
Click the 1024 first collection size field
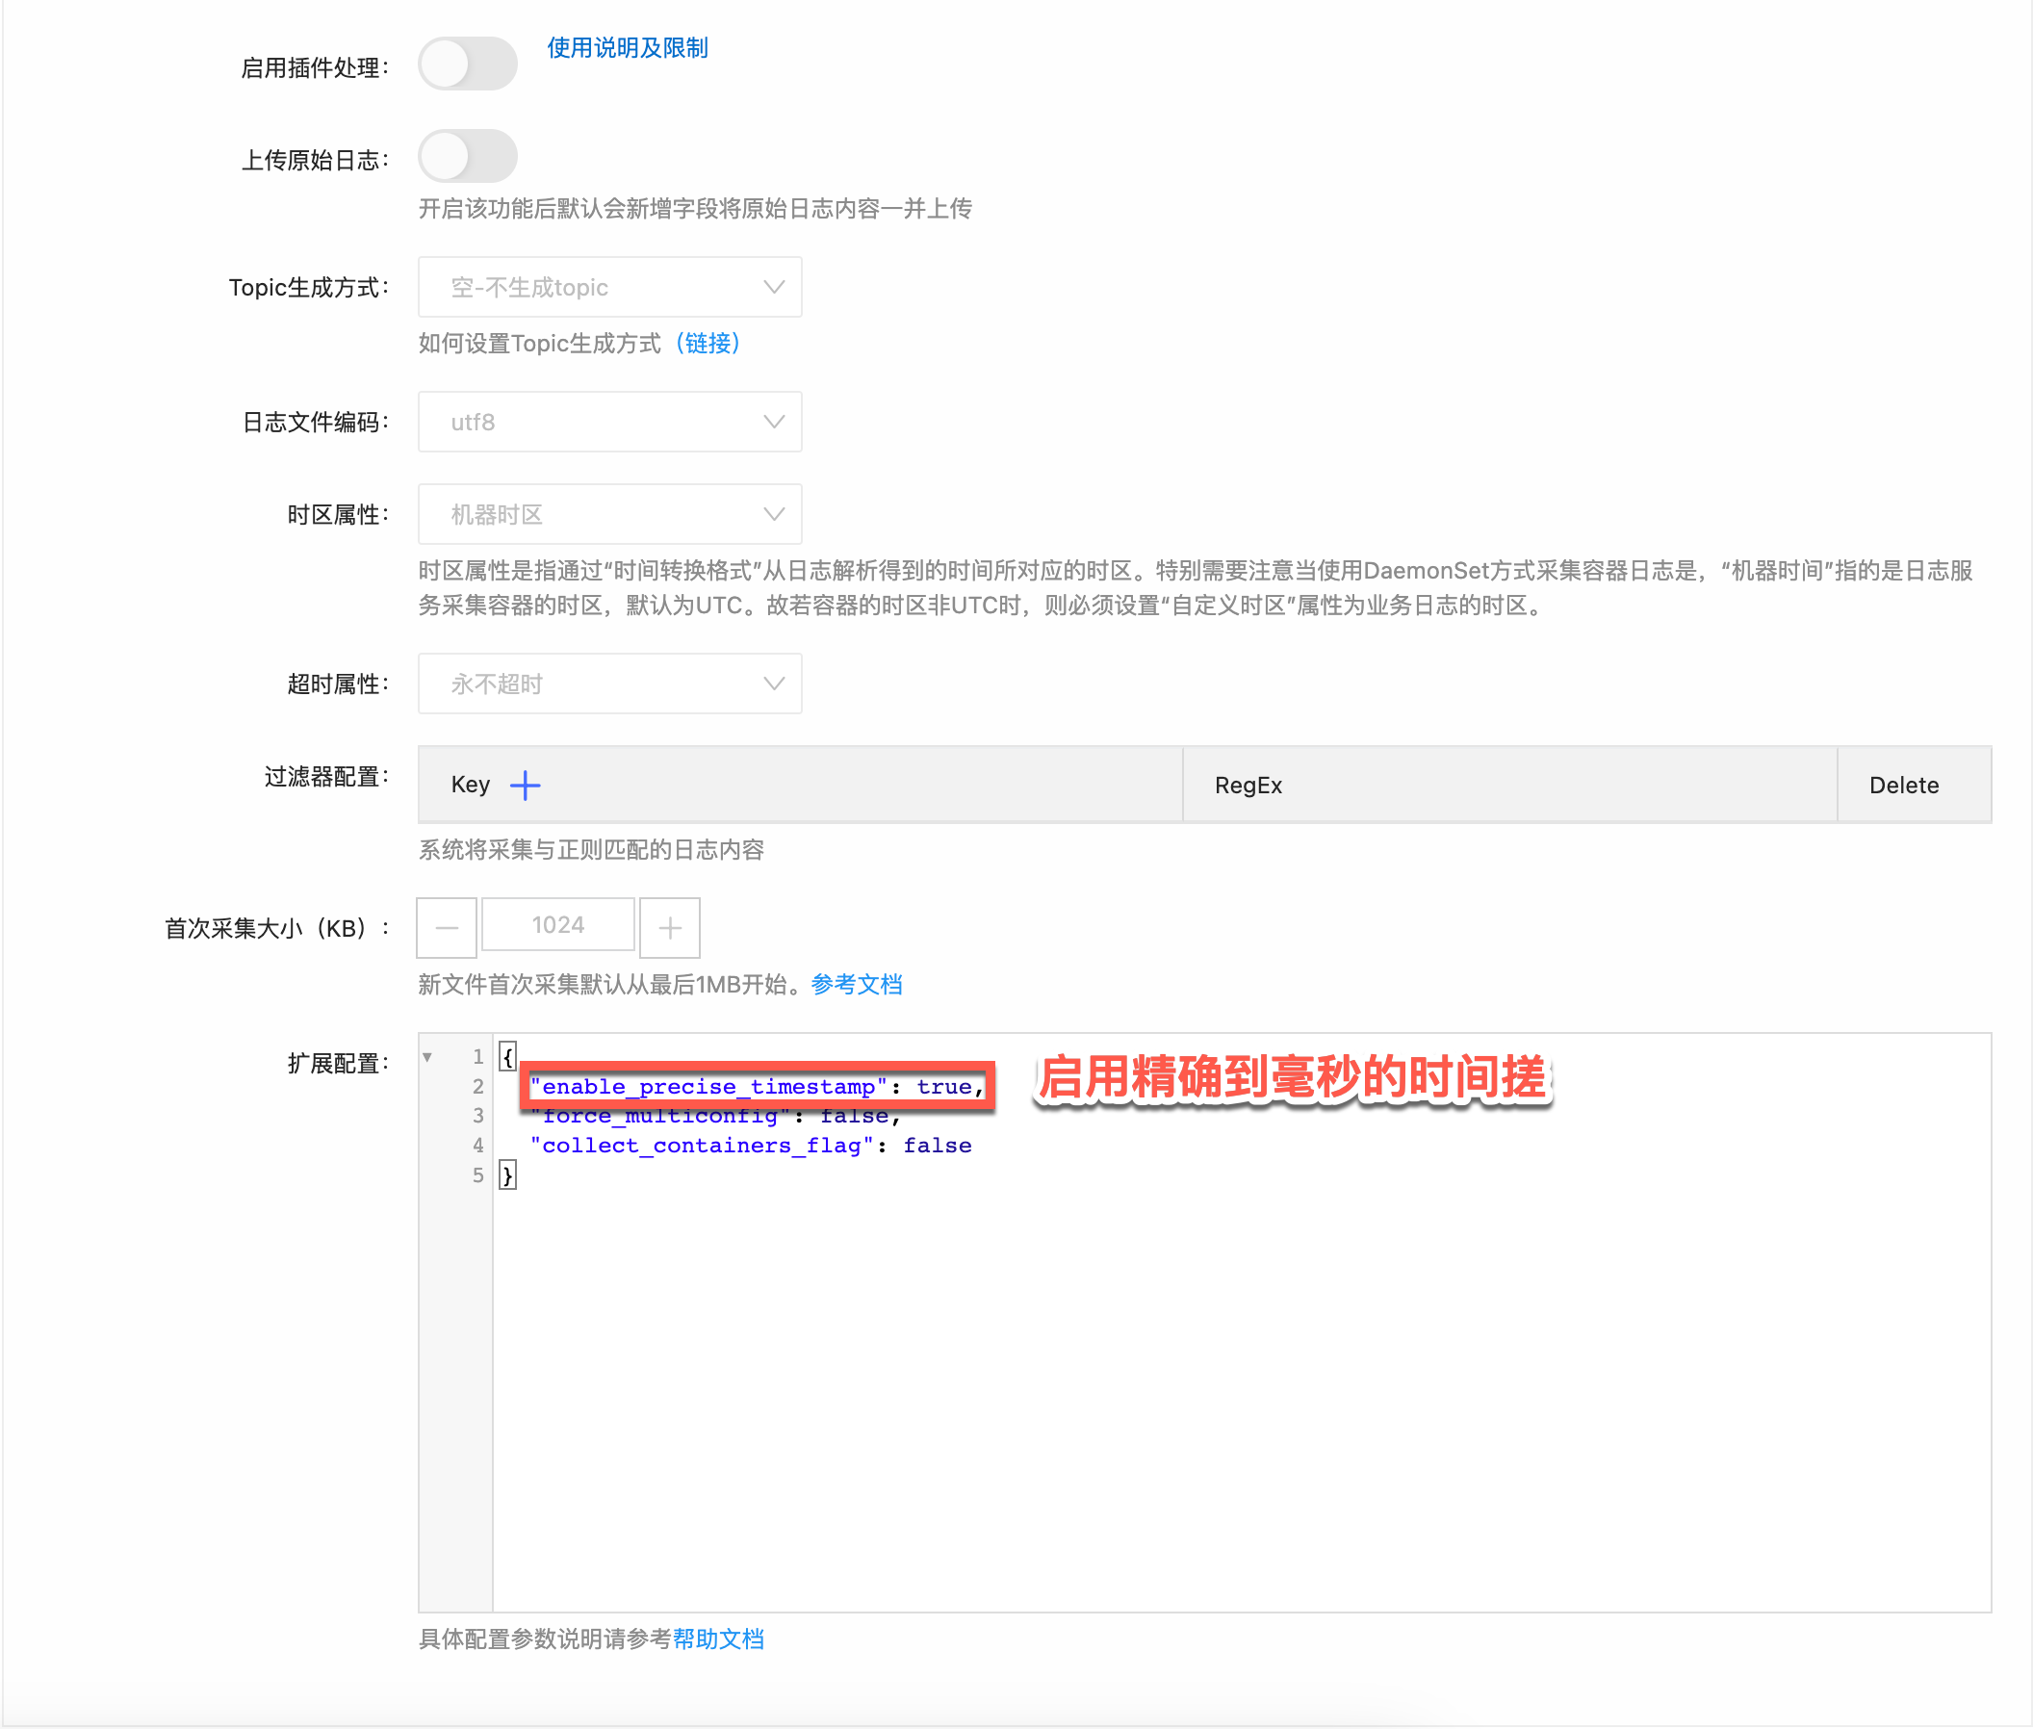[557, 925]
